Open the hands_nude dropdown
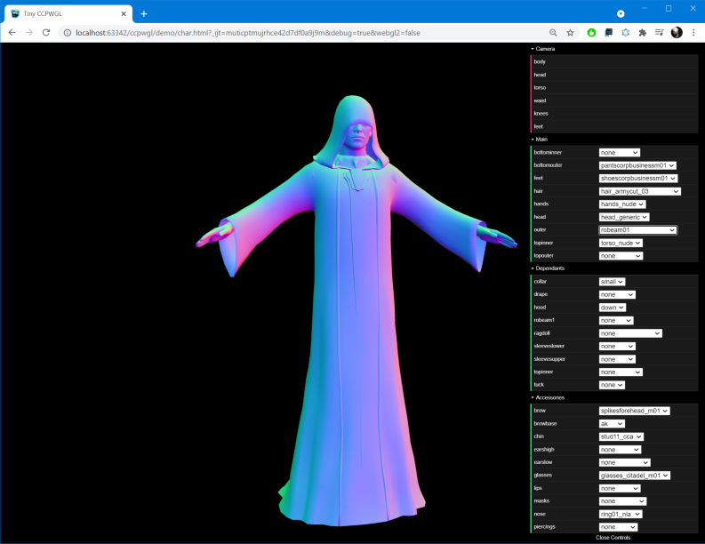The image size is (705, 544). 622,204
